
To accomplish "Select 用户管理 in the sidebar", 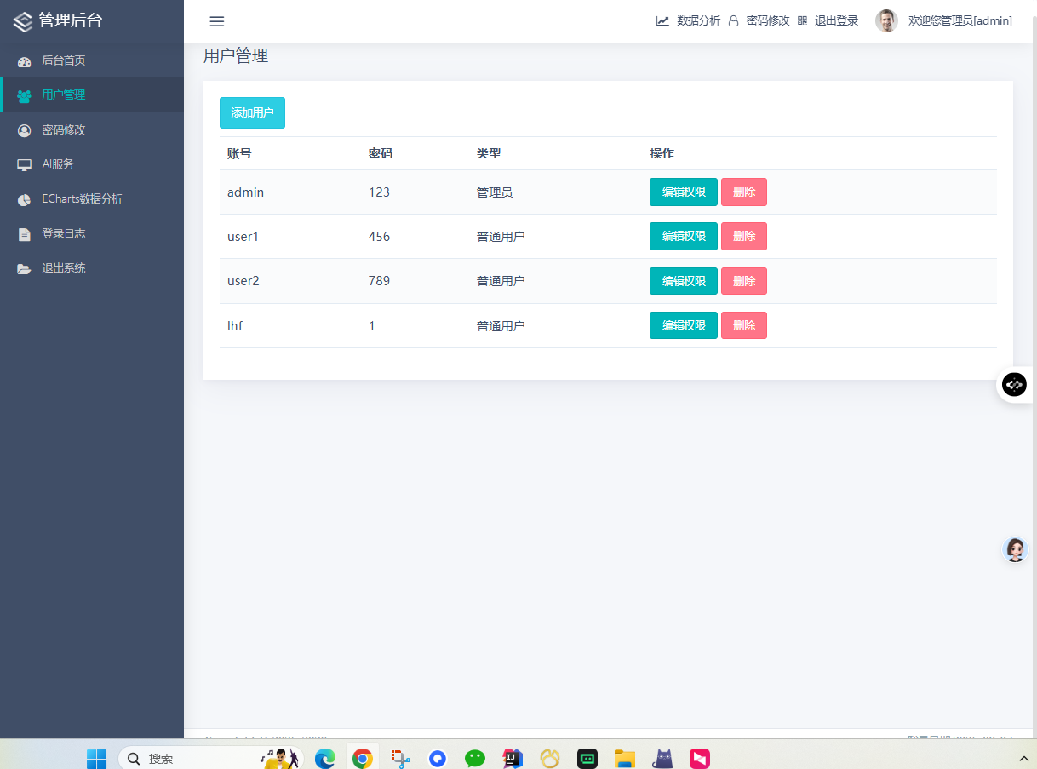I will tap(92, 95).
